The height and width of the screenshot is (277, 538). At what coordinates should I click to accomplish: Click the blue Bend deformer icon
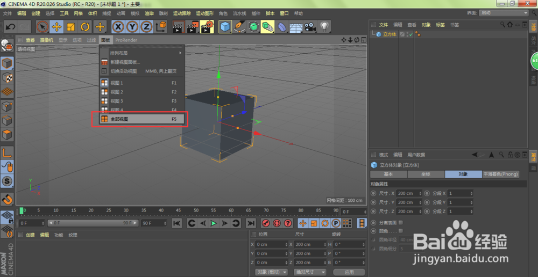click(x=281, y=27)
